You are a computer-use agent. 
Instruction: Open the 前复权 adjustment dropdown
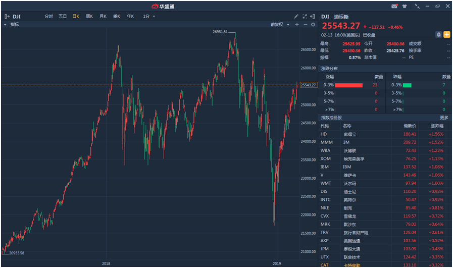coord(280,24)
